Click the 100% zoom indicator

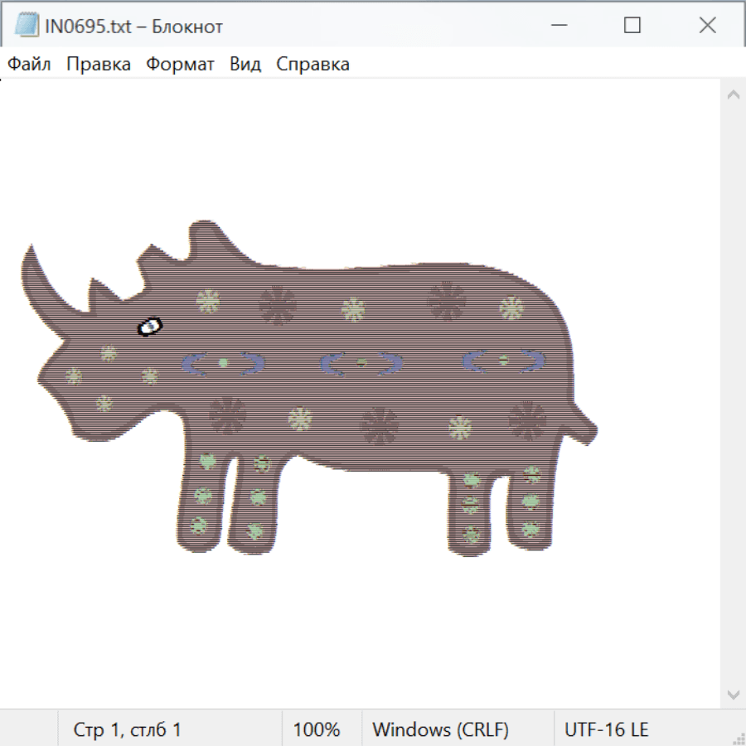(317, 729)
